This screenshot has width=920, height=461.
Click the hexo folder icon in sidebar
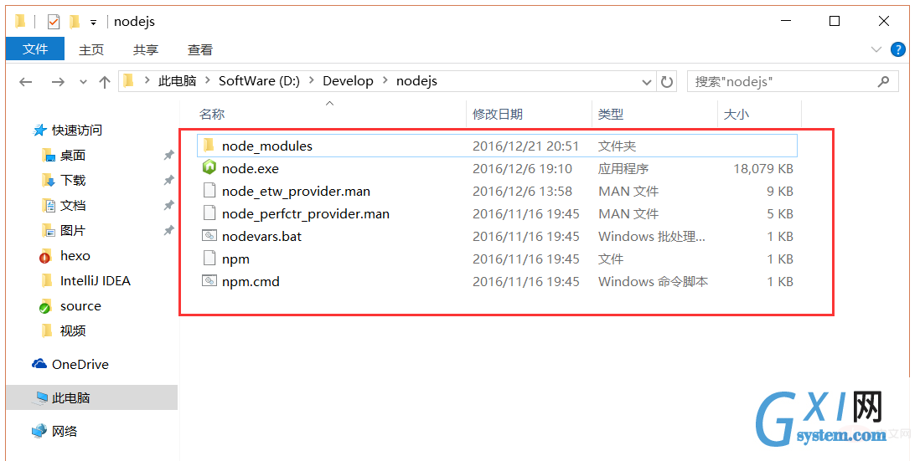pyautogui.click(x=46, y=256)
